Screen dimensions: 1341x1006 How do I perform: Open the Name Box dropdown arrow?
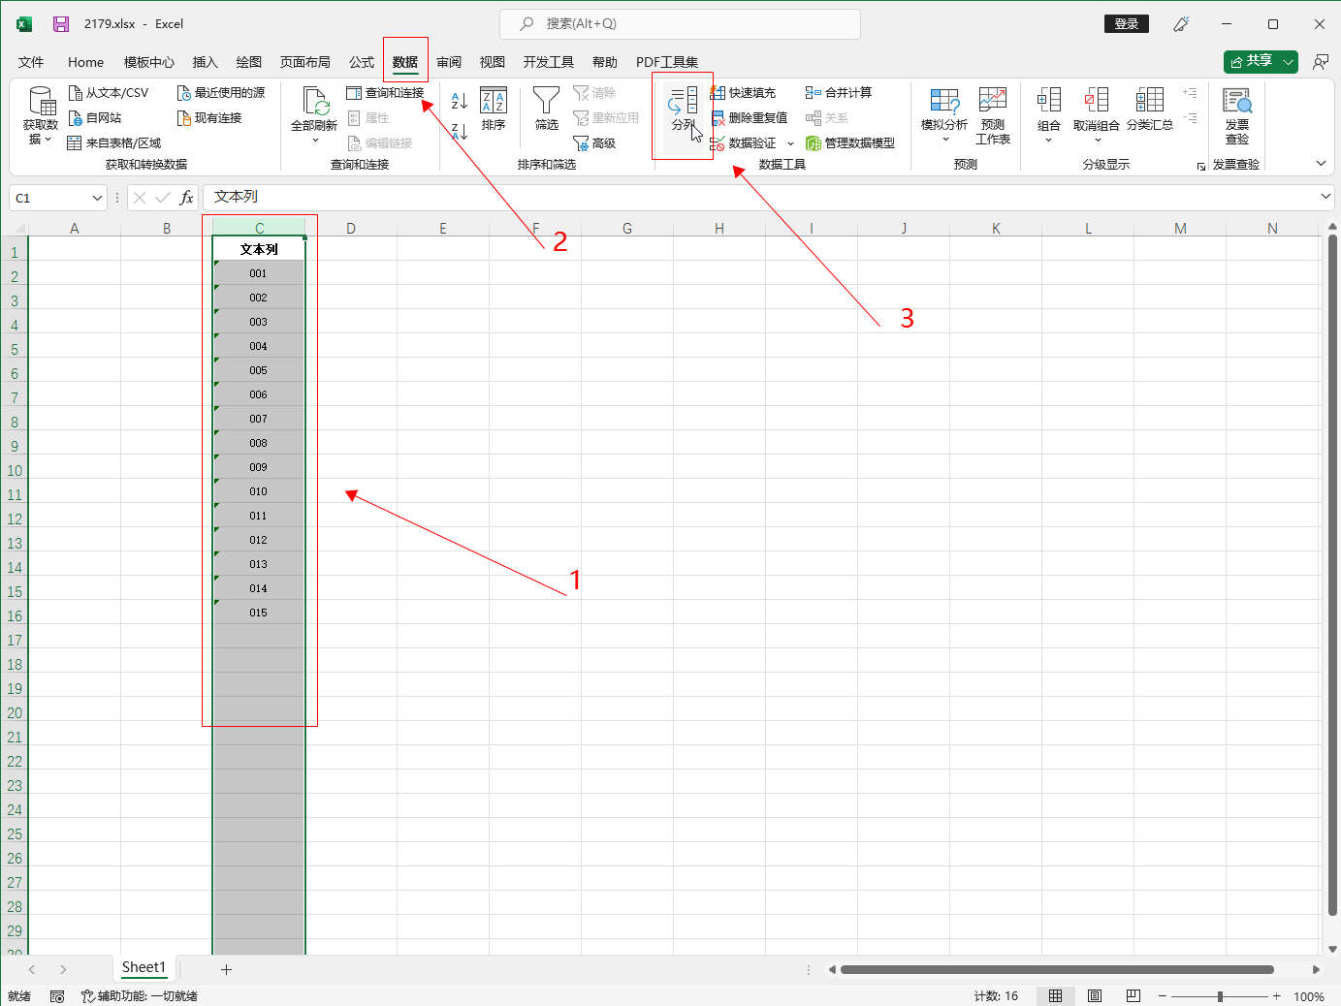pos(97,198)
